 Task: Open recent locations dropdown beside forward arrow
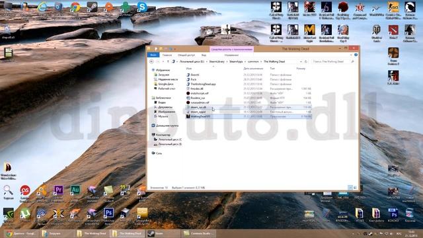tap(163, 61)
